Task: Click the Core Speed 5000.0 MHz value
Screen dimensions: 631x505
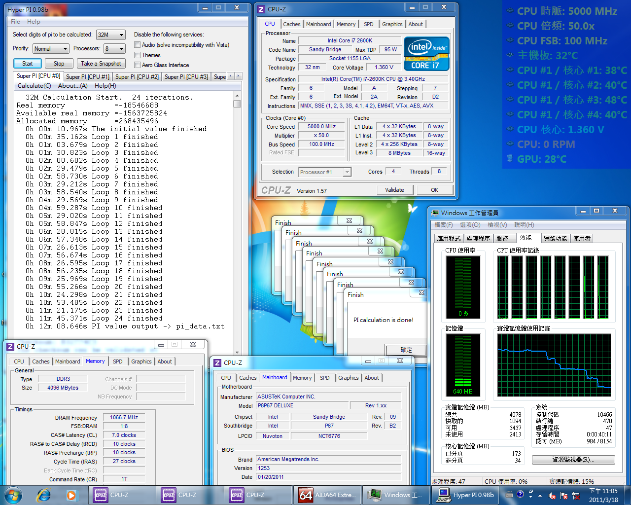Action: (x=321, y=126)
